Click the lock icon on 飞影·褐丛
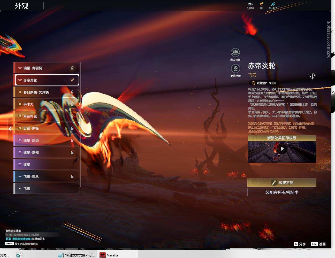The width and height of the screenshot is (335, 258). [72, 176]
